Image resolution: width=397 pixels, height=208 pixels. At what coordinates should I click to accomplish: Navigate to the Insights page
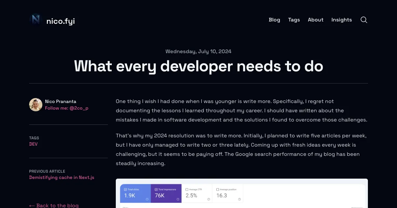(x=342, y=20)
